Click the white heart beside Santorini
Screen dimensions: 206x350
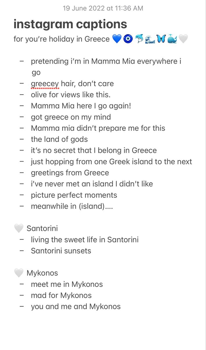click(x=19, y=228)
